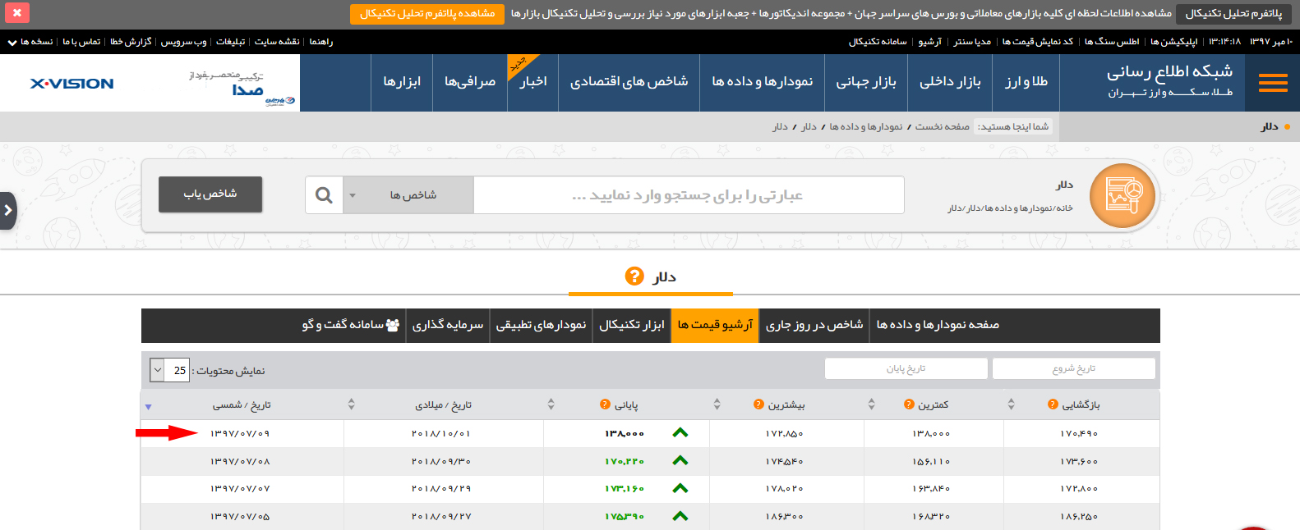Sort the تاریخ / میلادی column
Screen dimensions: 1300x530
352,404
